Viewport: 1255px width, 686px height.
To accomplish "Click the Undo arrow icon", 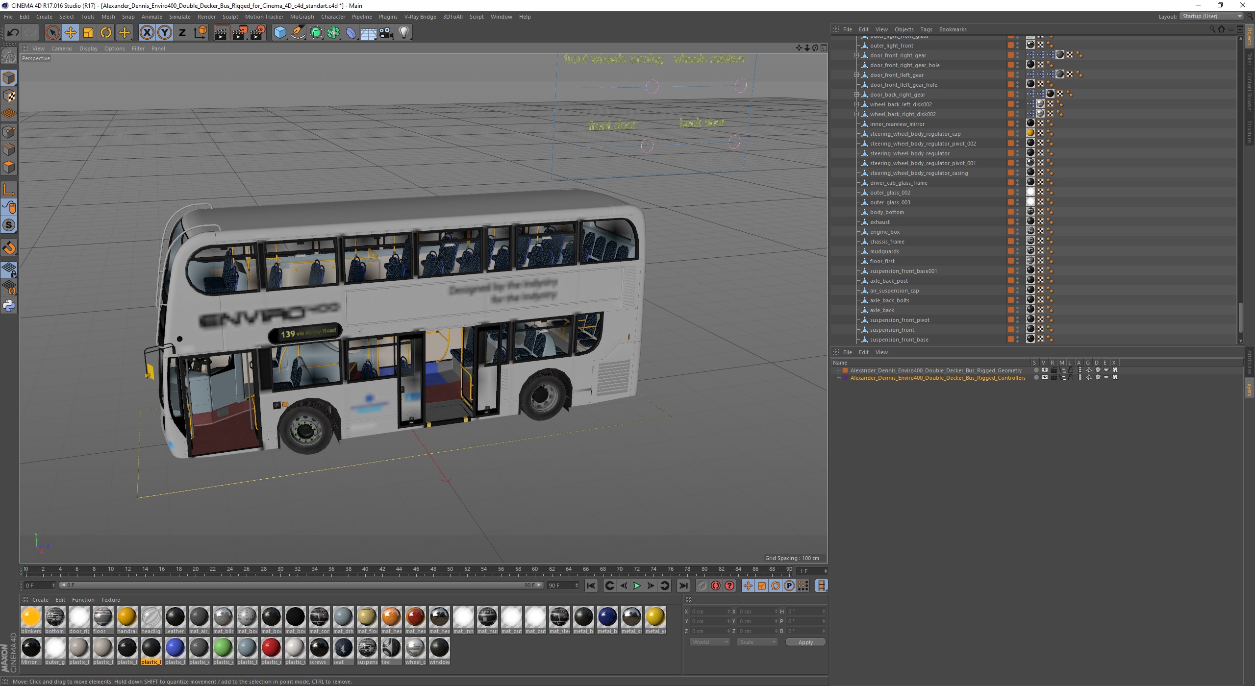I will click(x=13, y=33).
